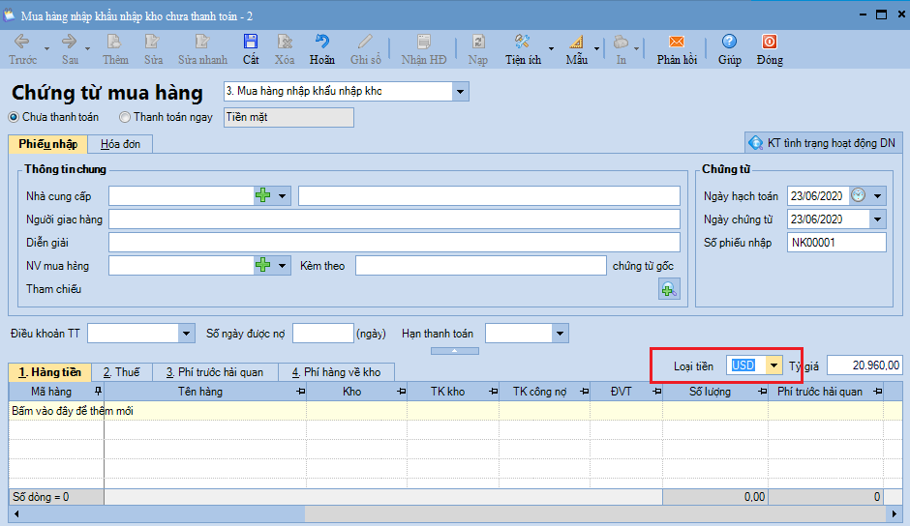Pin the Mã hàng column
The height and width of the screenshot is (526, 910).
tap(98, 391)
